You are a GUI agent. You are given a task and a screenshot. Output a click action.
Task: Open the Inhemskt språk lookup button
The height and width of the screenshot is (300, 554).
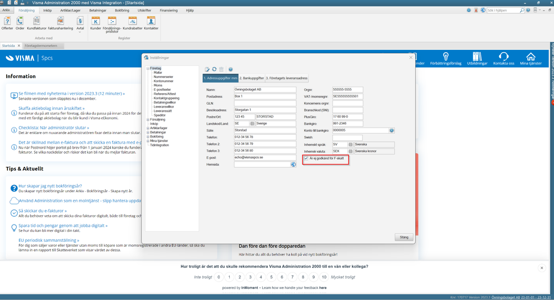tap(350, 144)
